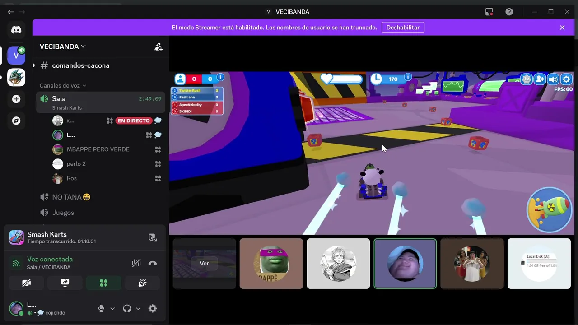Click the Ver stream preview button
Image resolution: width=578 pixels, height=325 pixels.
tap(204, 263)
